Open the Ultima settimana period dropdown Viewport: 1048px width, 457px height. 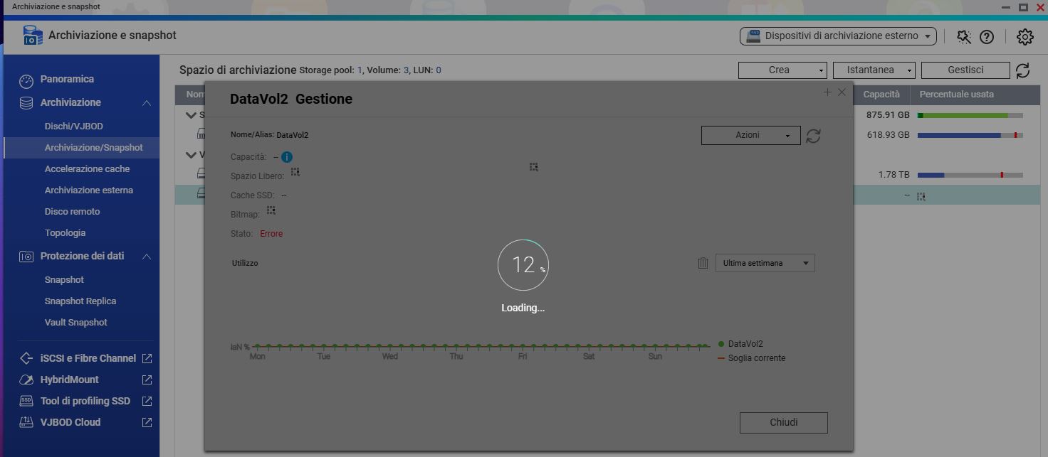pos(765,263)
